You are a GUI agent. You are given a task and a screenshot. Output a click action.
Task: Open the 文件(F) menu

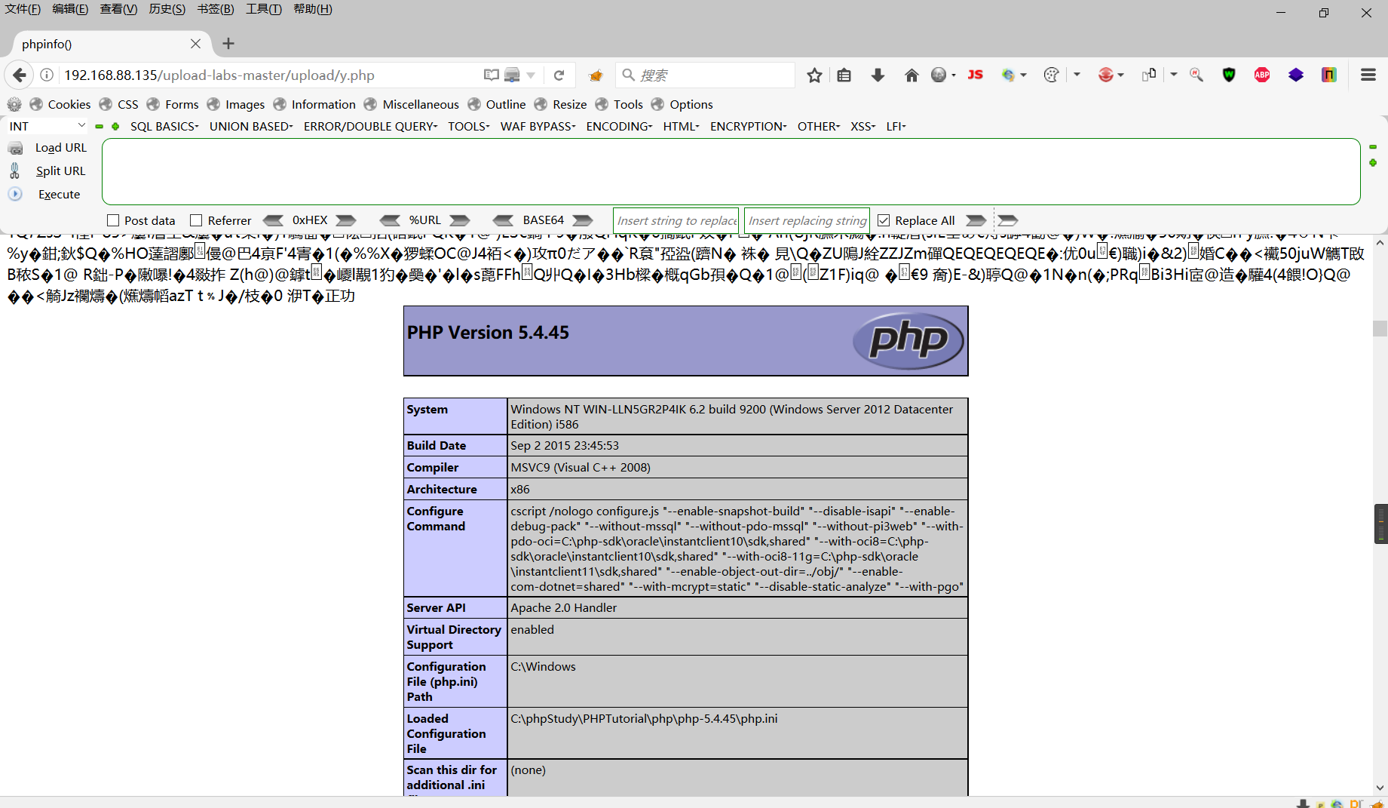coord(23,9)
